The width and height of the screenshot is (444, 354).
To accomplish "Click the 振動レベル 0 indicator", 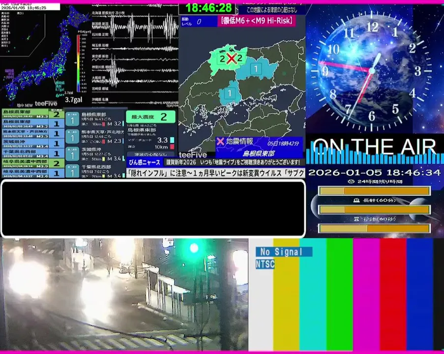I will (199, 22).
